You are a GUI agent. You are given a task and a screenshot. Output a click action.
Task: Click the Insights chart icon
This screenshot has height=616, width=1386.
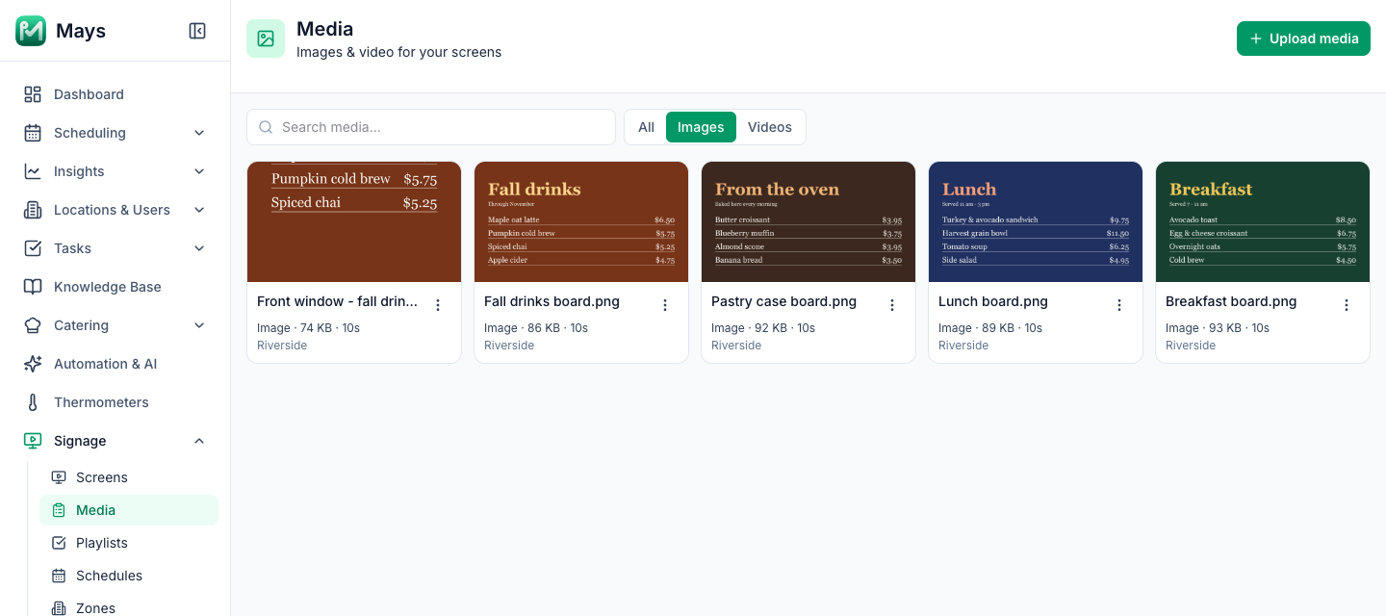point(33,171)
